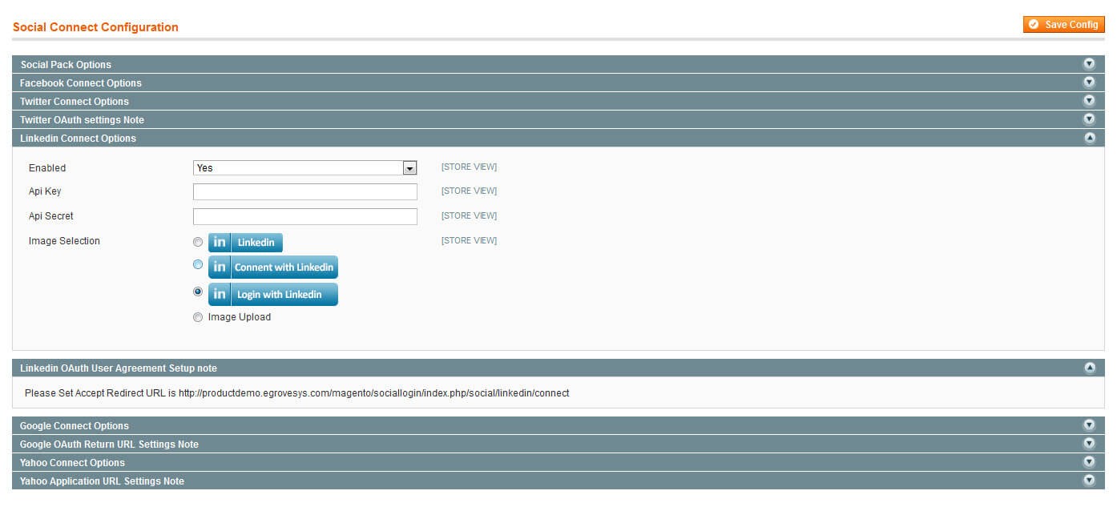
Task: Click the Api Secret label
Action: coord(51,216)
